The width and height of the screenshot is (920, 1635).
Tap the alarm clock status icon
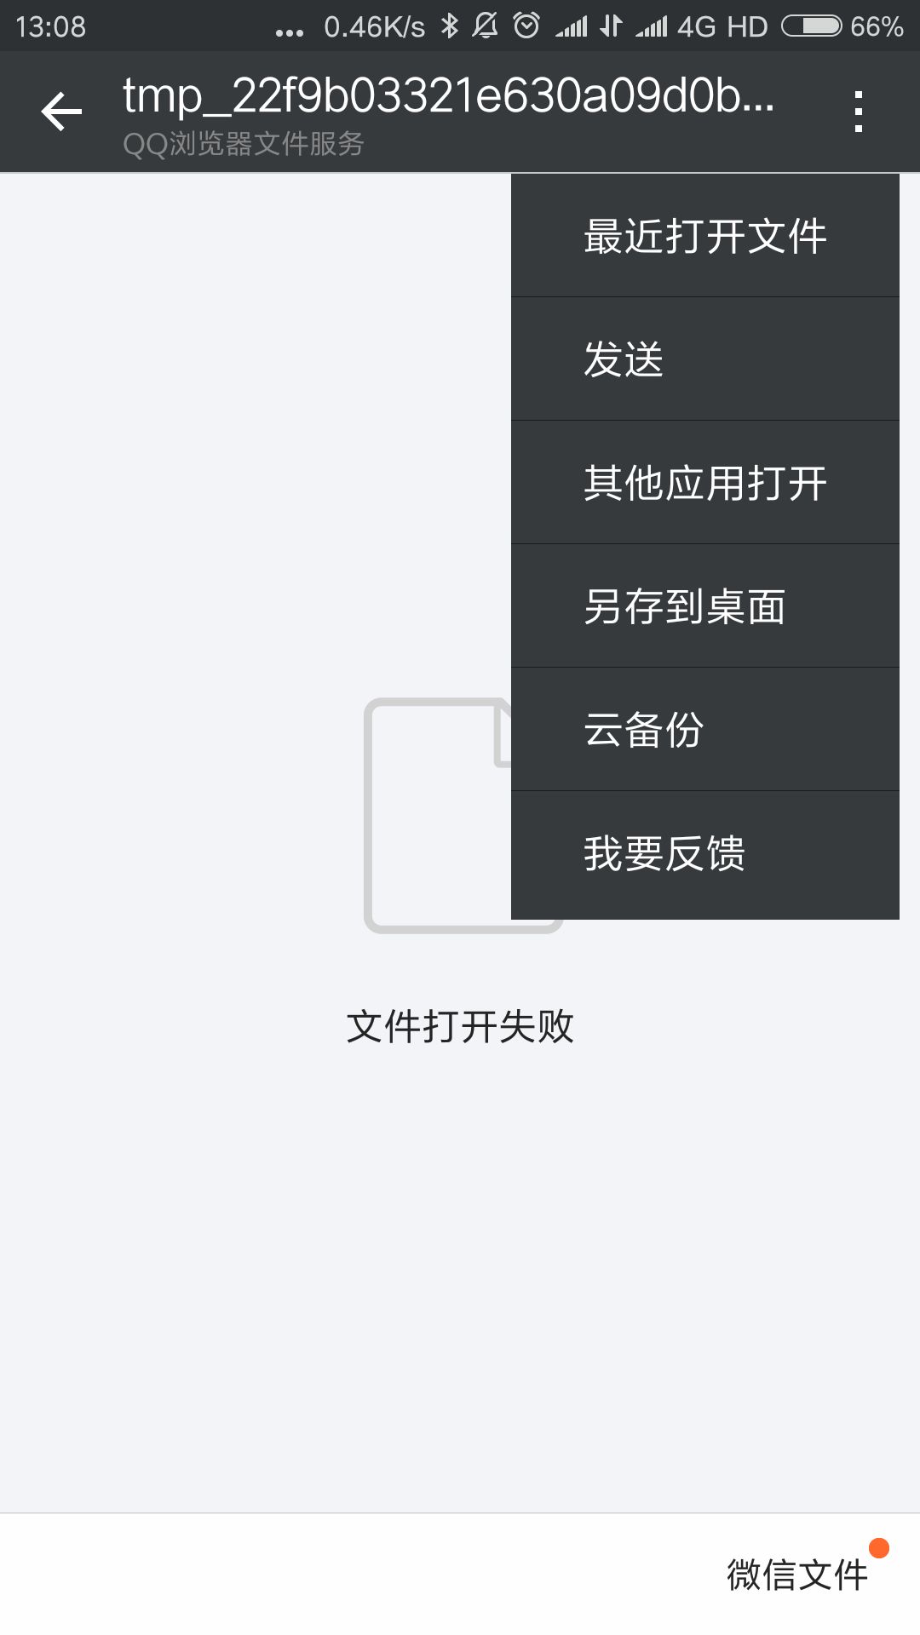(526, 26)
